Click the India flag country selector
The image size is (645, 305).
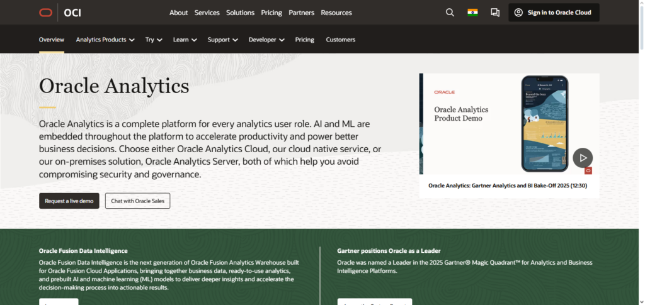472,13
